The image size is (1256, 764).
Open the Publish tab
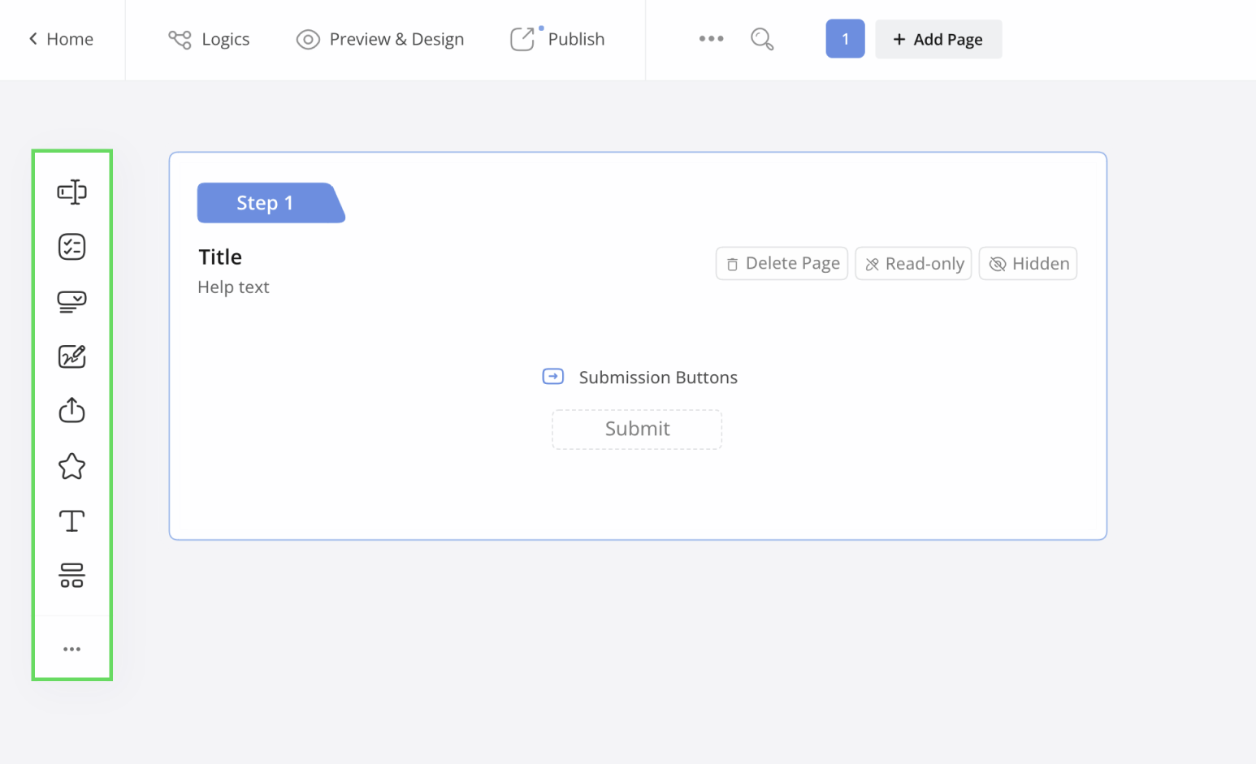557,39
